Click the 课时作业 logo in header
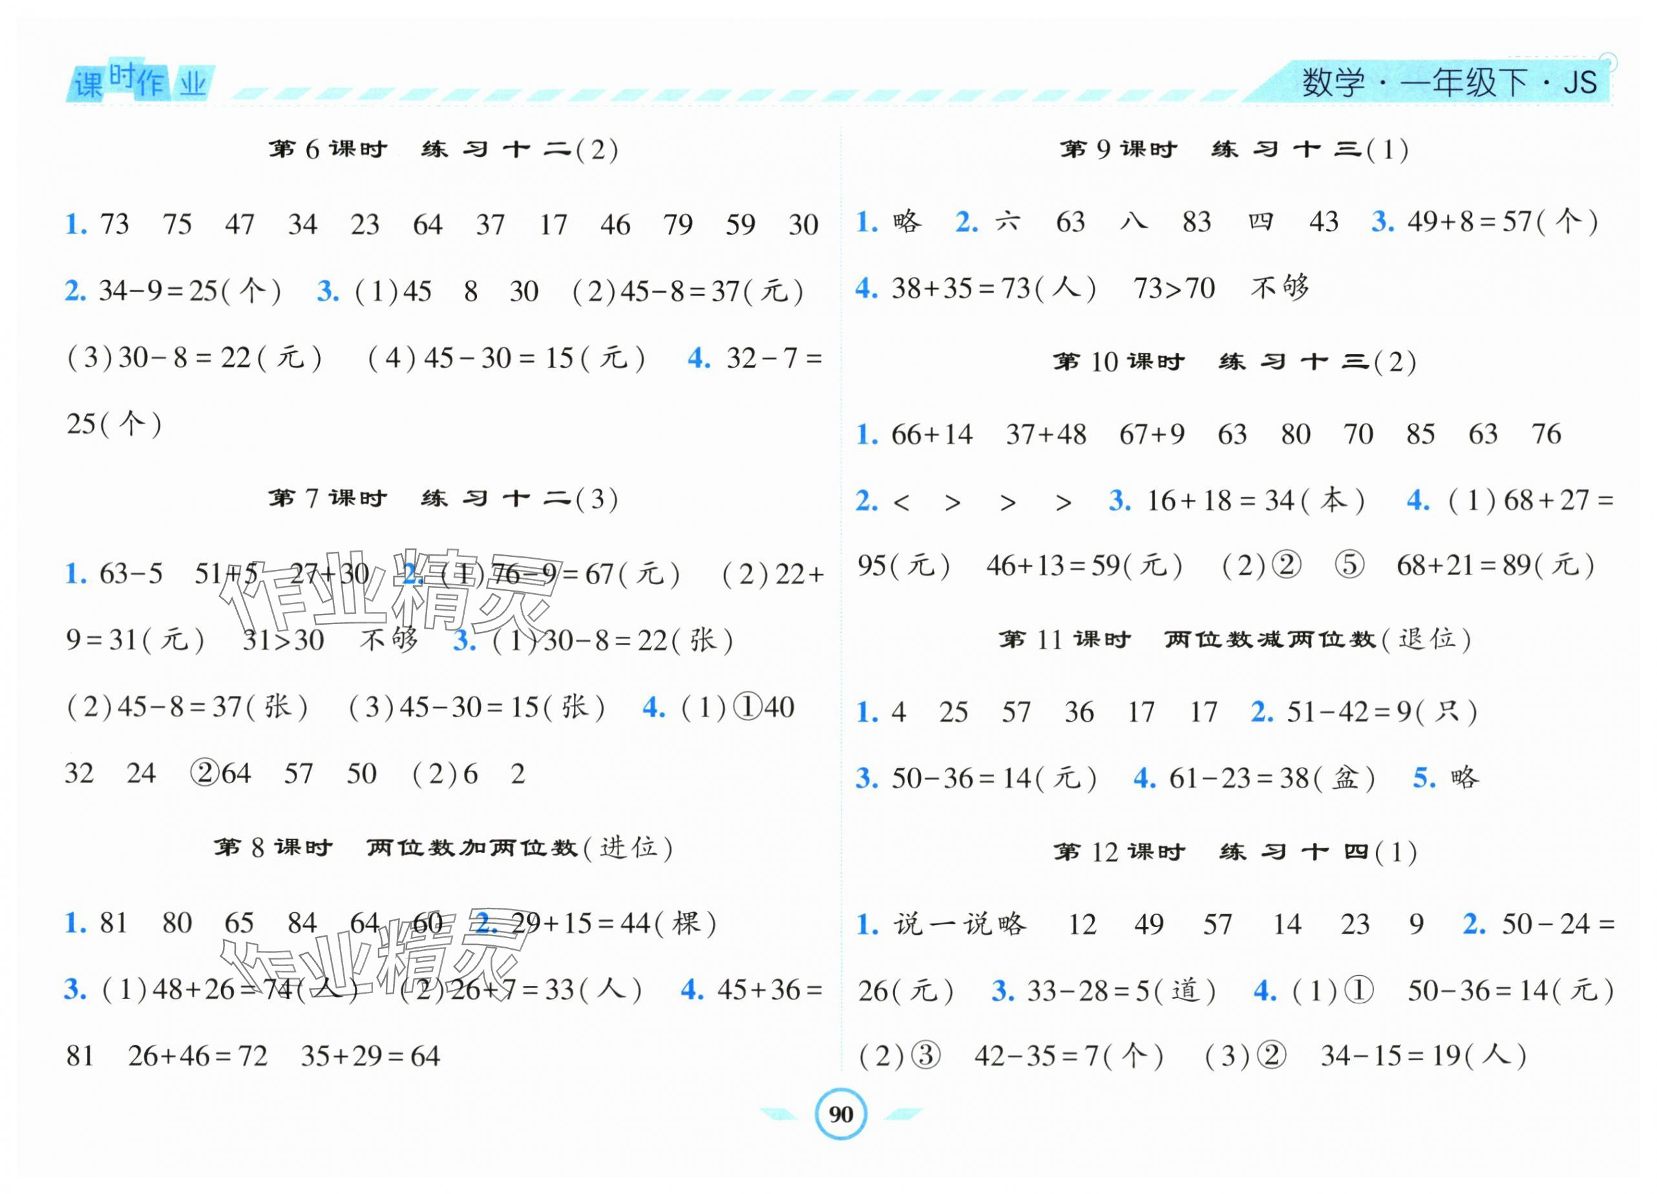The width and height of the screenshot is (1657, 1194). 140,82
